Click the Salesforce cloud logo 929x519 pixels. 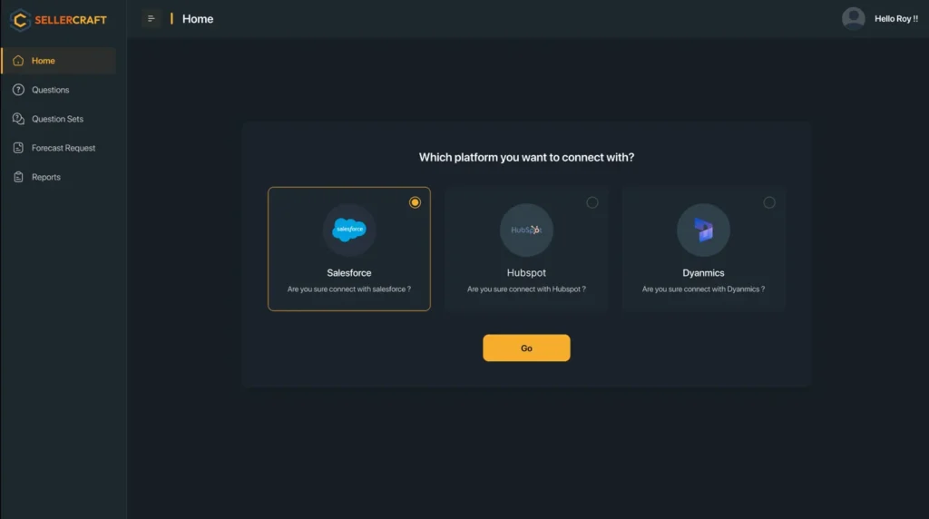tap(349, 230)
